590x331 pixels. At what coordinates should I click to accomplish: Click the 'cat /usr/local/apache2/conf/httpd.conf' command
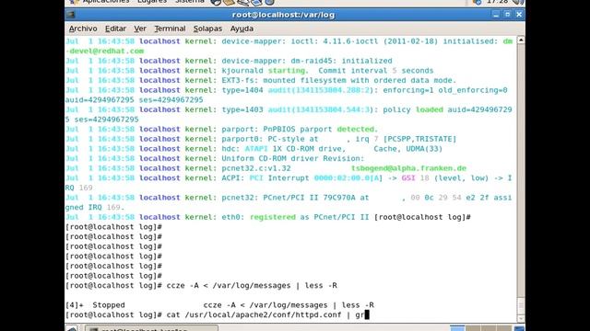click(x=254, y=314)
